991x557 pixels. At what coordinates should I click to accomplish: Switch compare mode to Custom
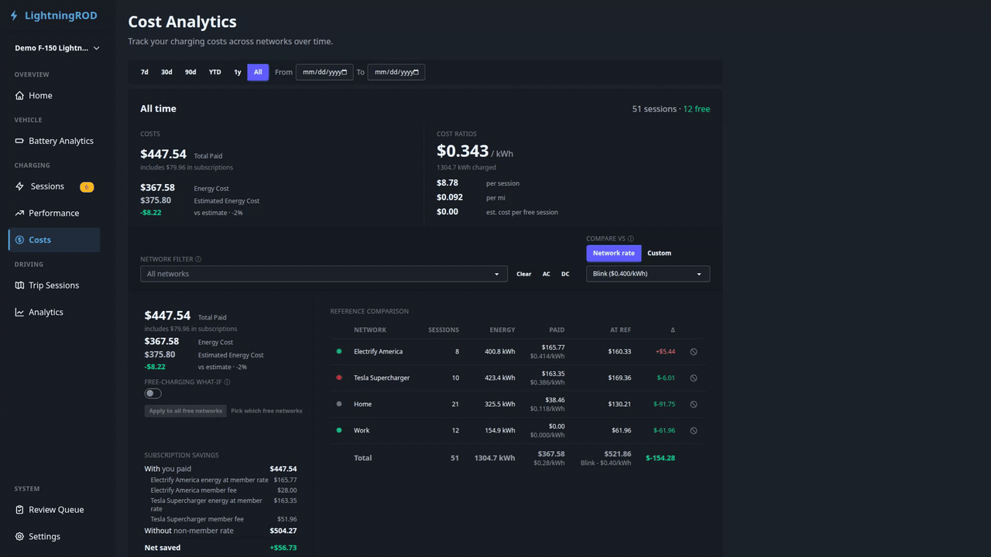pyautogui.click(x=659, y=253)
